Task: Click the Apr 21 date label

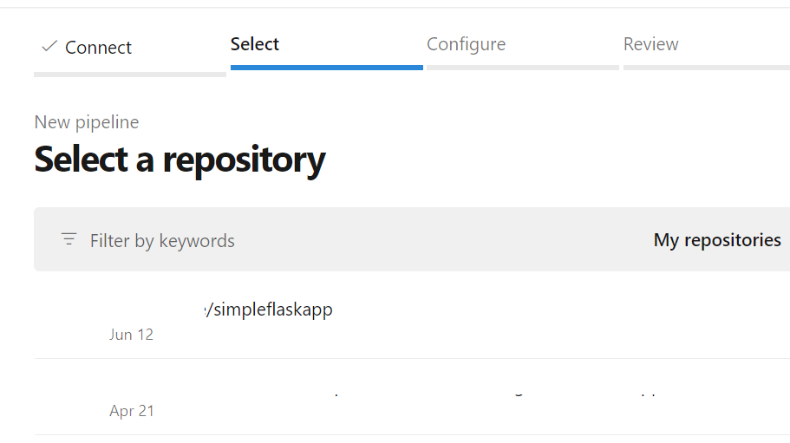Action: [132, 411]
